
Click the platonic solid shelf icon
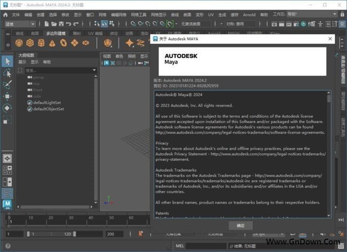108,43
